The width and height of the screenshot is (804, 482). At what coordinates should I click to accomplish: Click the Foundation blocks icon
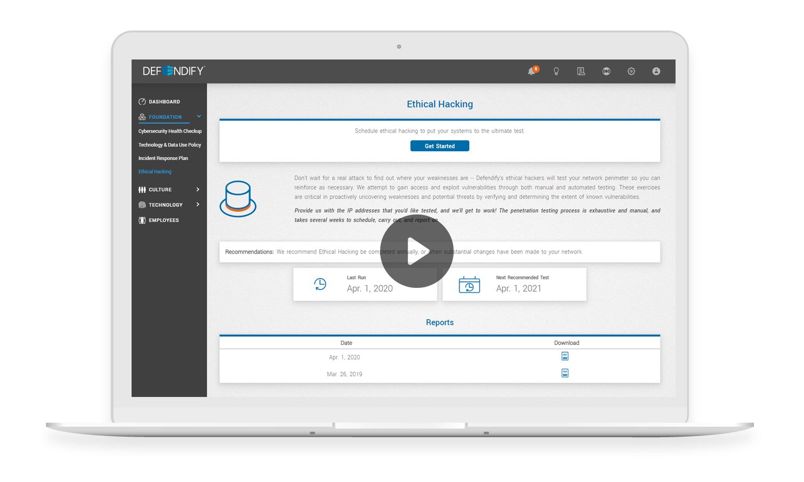pos(142,117)
